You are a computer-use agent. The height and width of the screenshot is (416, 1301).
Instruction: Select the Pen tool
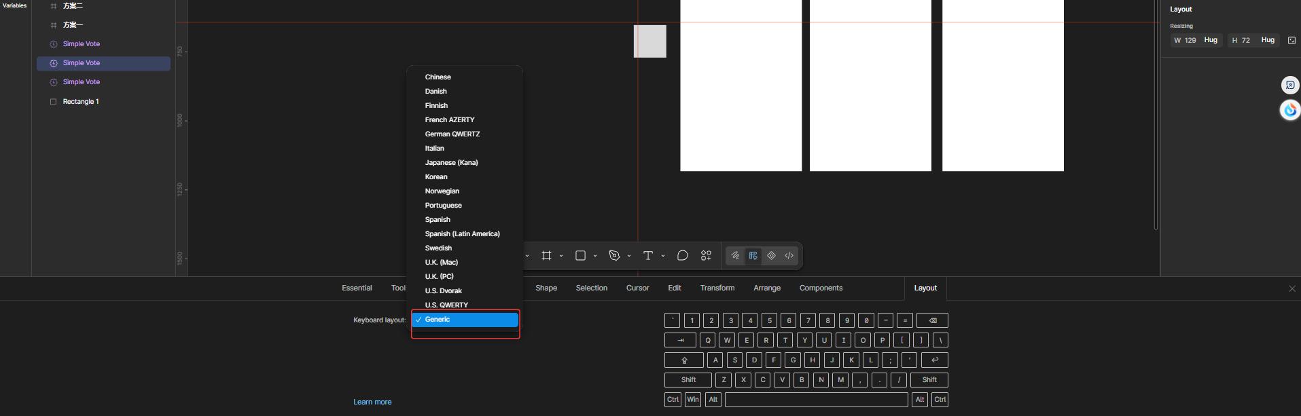coord(614,256)
